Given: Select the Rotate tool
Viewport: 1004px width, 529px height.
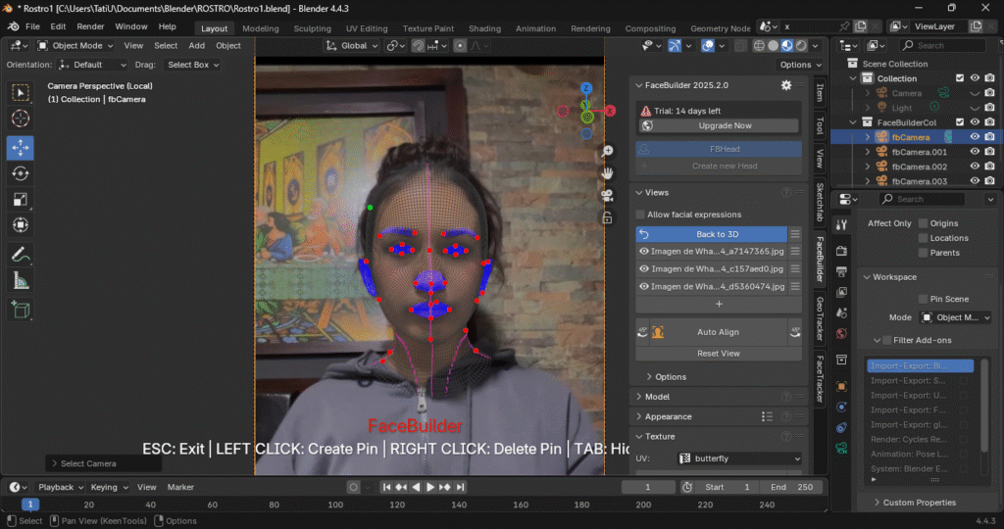Looking at the screenshot, I should pyautogui.click(x=20, y=173).
